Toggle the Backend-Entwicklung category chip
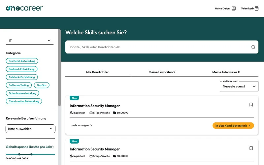 21,69
